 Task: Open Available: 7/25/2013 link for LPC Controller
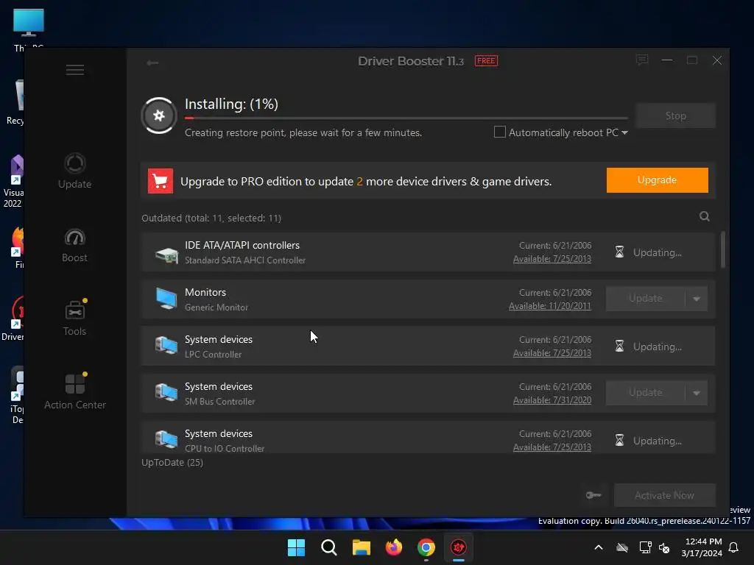[x=552, y=353]
